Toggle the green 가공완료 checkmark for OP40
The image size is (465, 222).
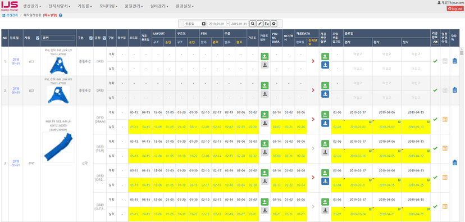click(x=435, y=206)
